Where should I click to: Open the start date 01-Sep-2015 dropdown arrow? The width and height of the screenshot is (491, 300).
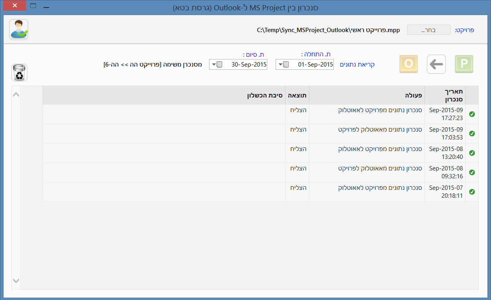281,65
